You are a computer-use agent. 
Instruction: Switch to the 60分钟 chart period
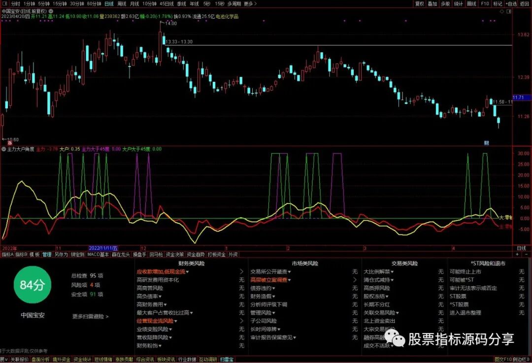[x=94, y=4]
